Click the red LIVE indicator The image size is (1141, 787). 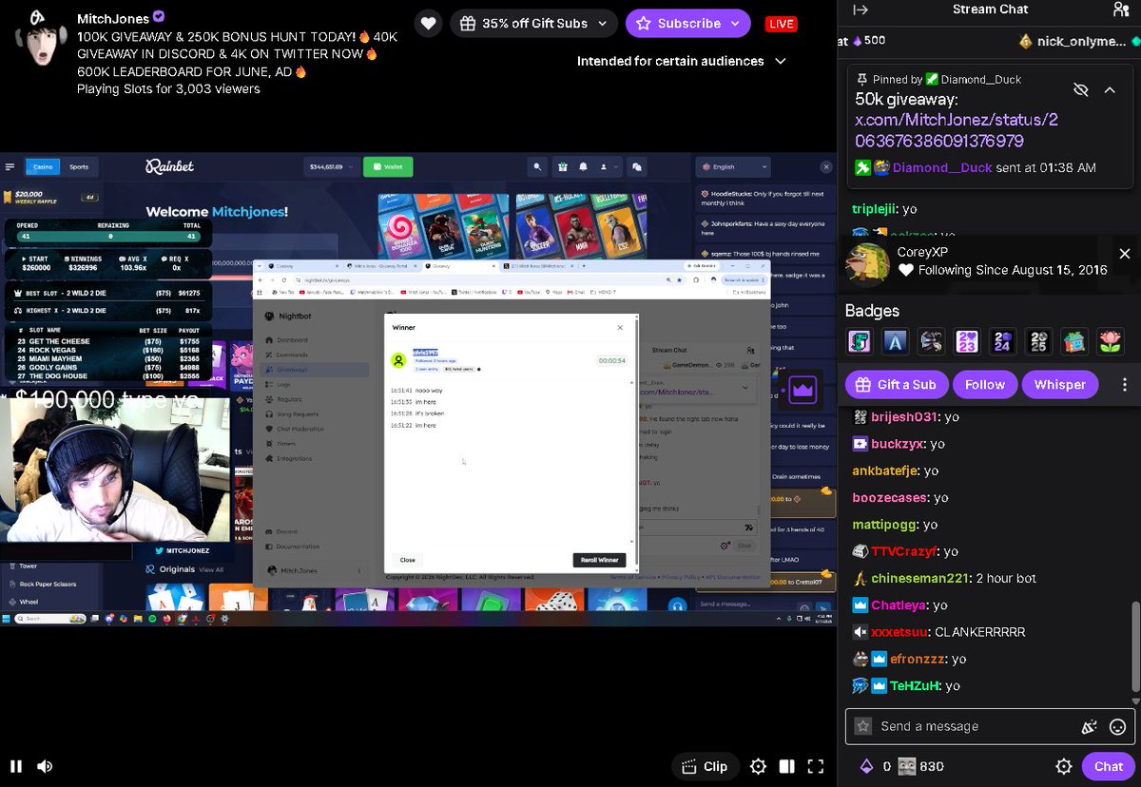click(x=782, y=24)
